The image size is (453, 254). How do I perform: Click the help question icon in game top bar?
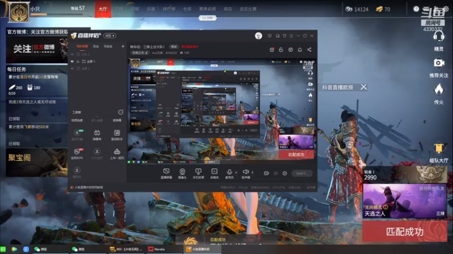pos(416,9)
